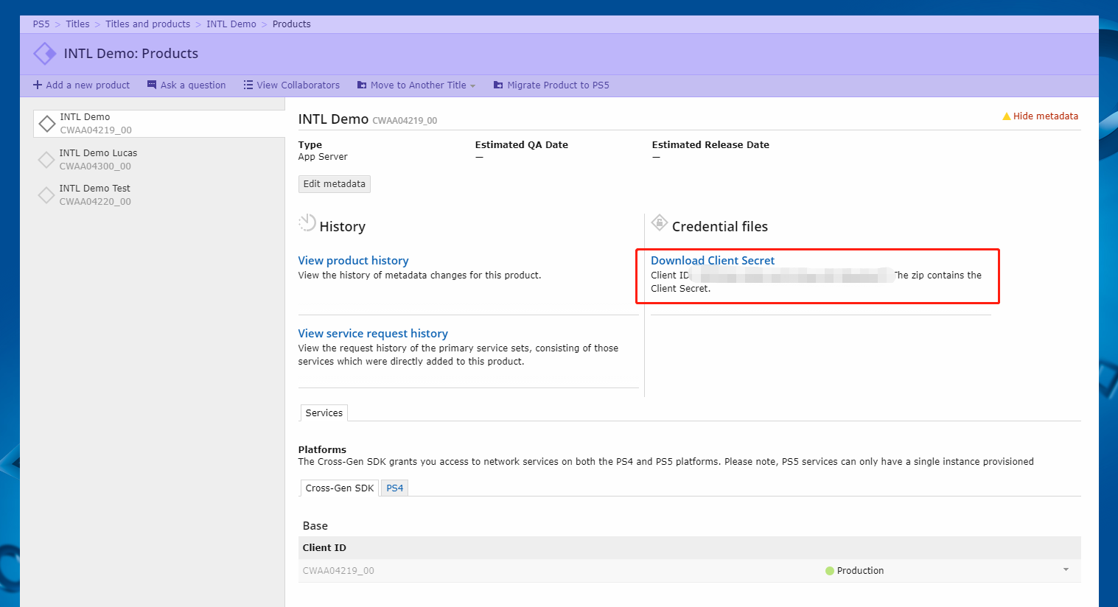Expand the Production status dropdown arrow
The width and height of the screenshot is (1118, 607).
[x=1066, y=570]
